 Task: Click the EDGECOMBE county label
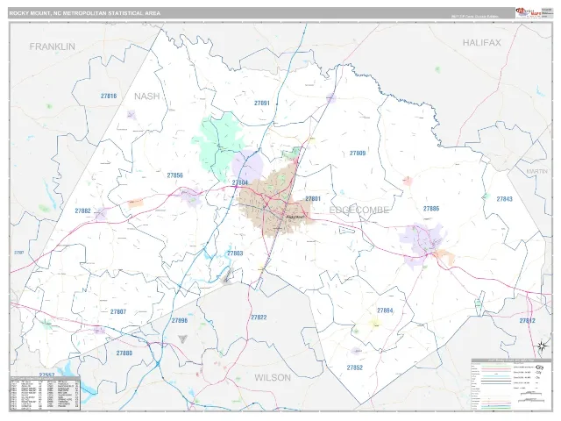(x=359, y=210)
